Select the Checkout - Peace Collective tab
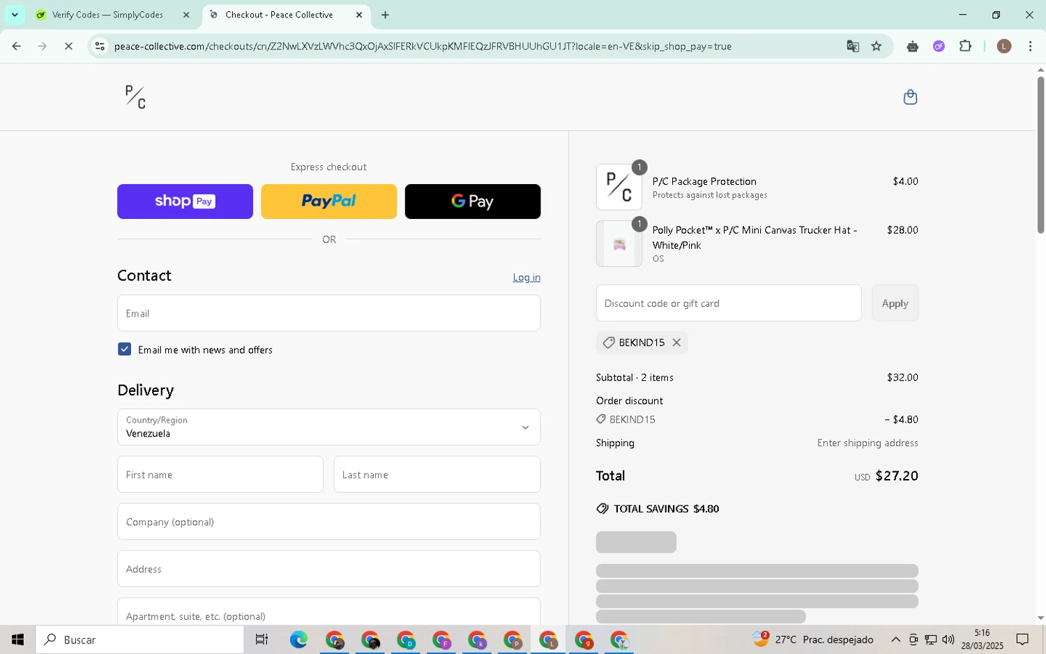The width and height of the screenshot is (1046, 654). click(279, 15)
